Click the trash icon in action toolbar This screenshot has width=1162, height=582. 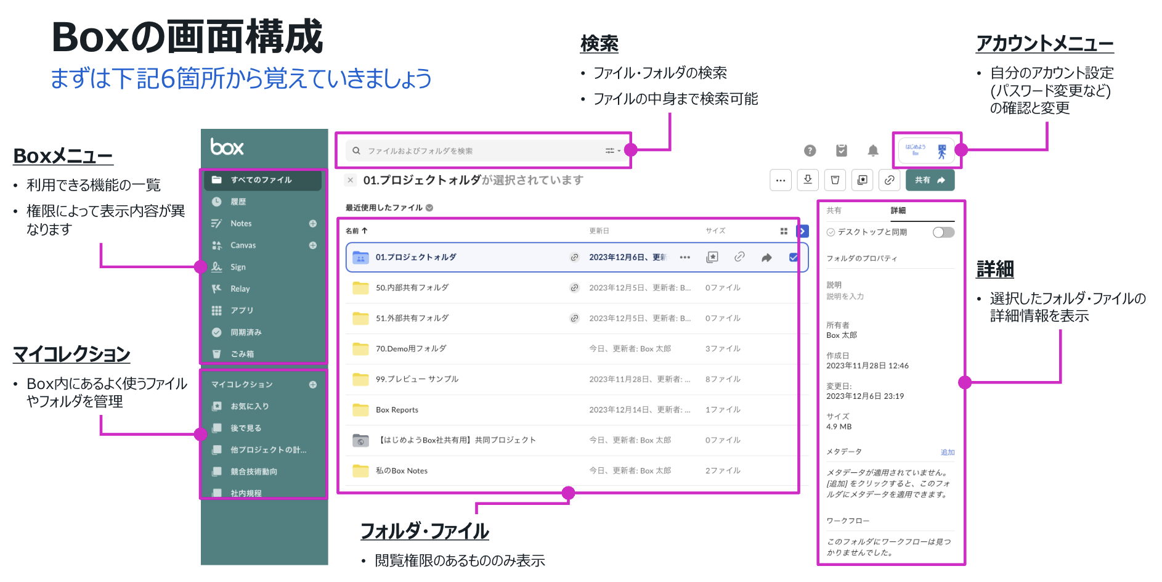coord(835,180)
